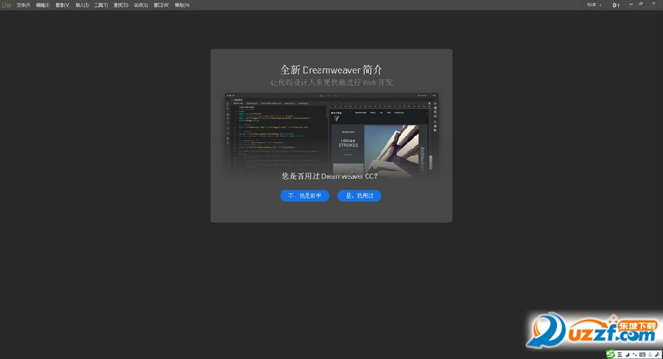
Task: Open the 窗口(W) menu
Action: [161, 5]
